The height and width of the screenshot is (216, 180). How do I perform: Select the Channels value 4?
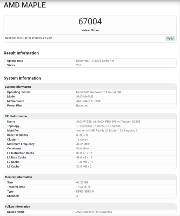(77, 196)
